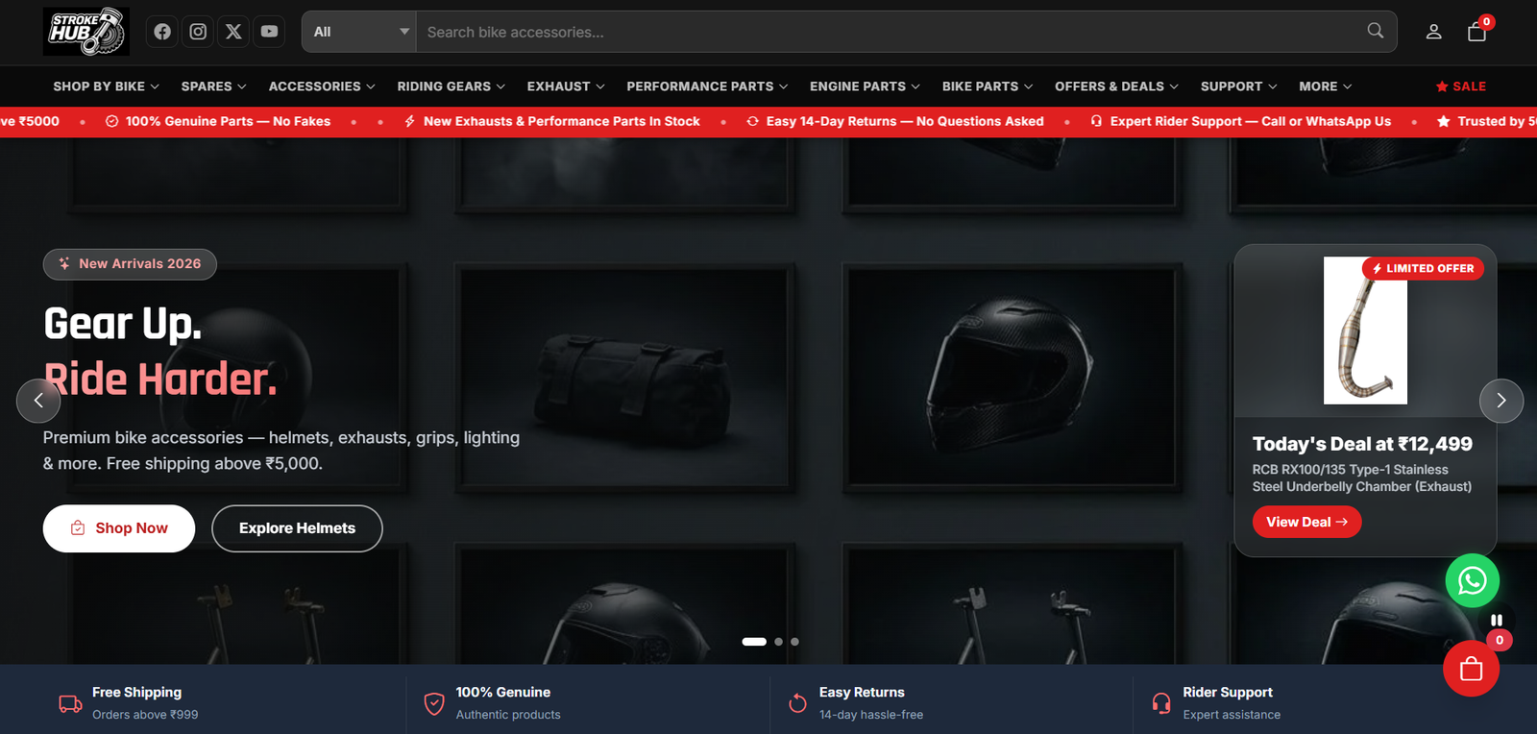Image resolution: width=1537 pixels, height=734 pixels.
Task: Open the YouTube social icon
Action: pyautogui.click(x=269, y=32)
